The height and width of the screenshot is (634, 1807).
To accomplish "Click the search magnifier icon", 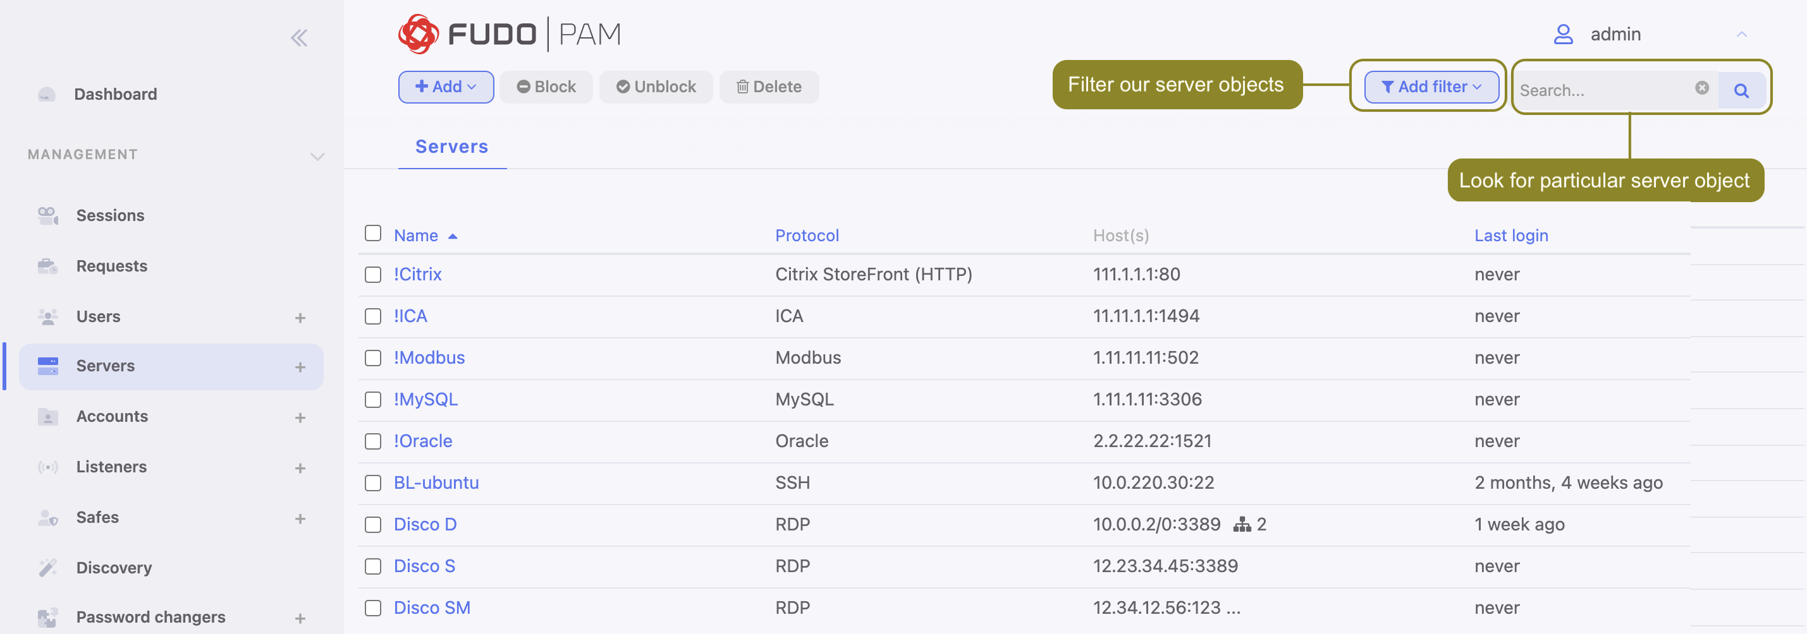I will point(1741,90).
